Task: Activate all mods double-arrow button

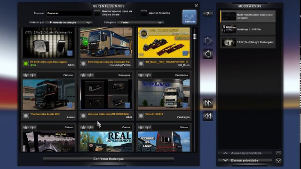Action: [208, 103]
